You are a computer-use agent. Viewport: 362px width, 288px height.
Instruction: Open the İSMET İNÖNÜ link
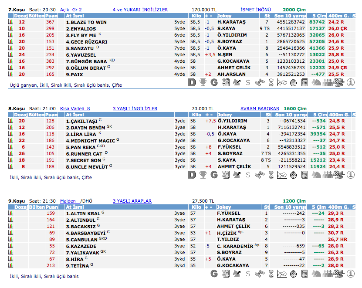click(x=255, y=10)
